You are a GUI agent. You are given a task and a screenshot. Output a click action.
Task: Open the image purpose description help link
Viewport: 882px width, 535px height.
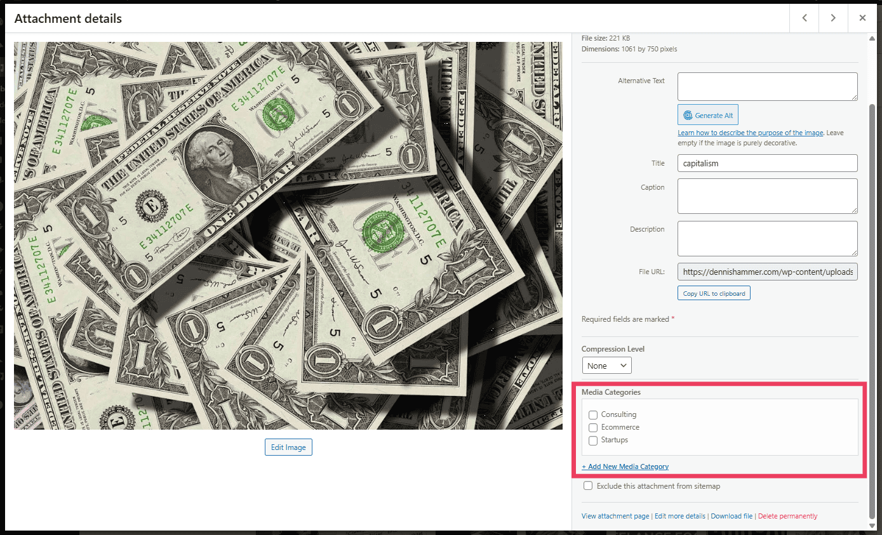[749, 132]
